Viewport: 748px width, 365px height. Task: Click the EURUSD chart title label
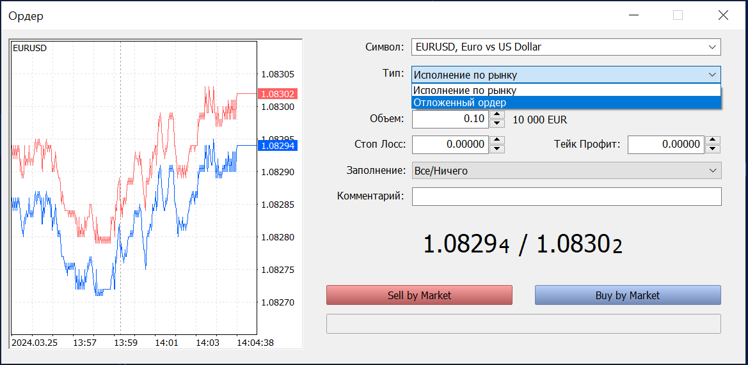coord(29,48)
